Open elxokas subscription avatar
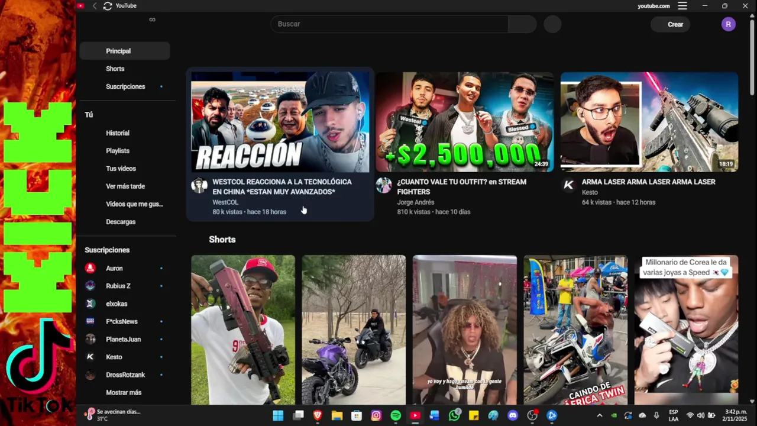 pos(90,304)
